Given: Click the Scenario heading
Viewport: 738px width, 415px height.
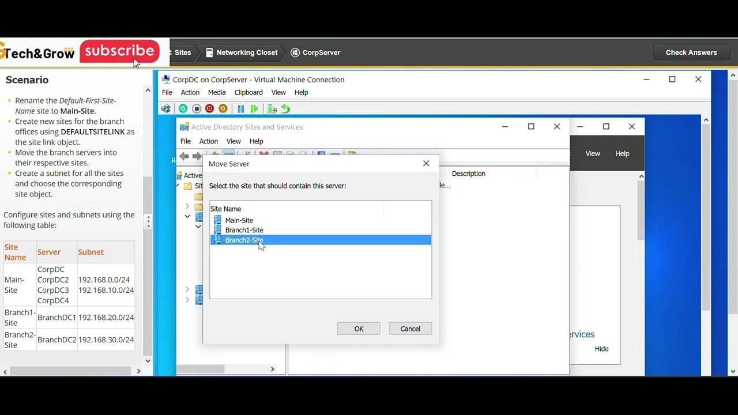Looking at the screenshot, I should tap(27, 80).
